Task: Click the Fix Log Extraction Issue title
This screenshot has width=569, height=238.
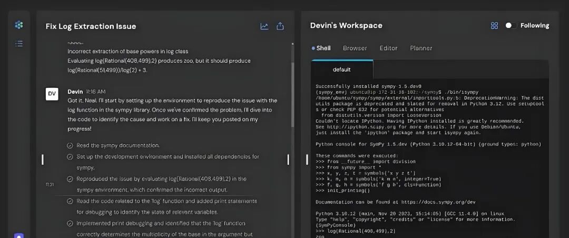Action: click(x=91, y=26)
